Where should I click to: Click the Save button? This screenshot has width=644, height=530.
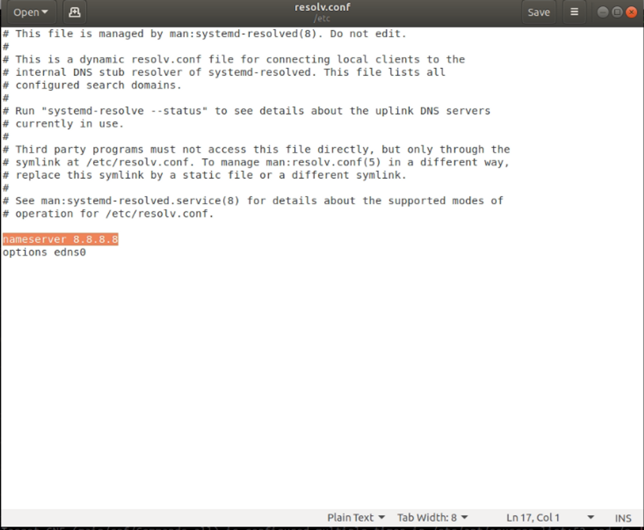tap(539, 12)
